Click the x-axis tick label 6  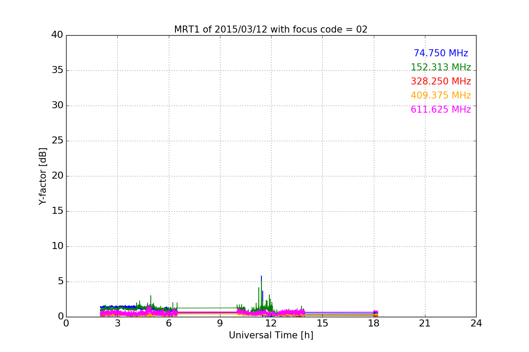pyautogui.click(x=168, y=323)
